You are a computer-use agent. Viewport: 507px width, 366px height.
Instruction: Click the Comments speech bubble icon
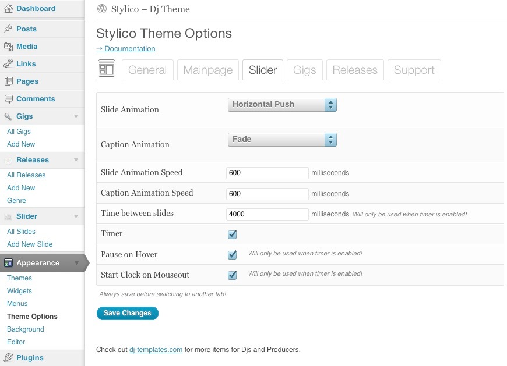coord(8,99)
